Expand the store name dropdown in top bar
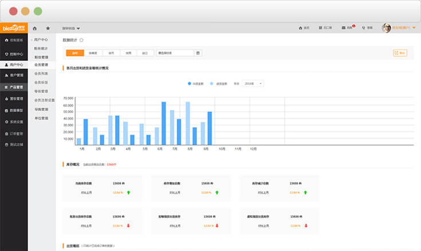The image size is (421, 251). (71, 28)
